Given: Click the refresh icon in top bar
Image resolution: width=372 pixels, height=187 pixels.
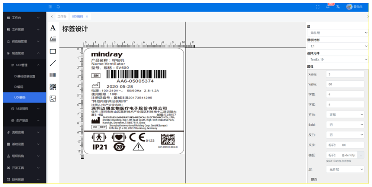Looking at the screenshot, I should click(58, 7).
